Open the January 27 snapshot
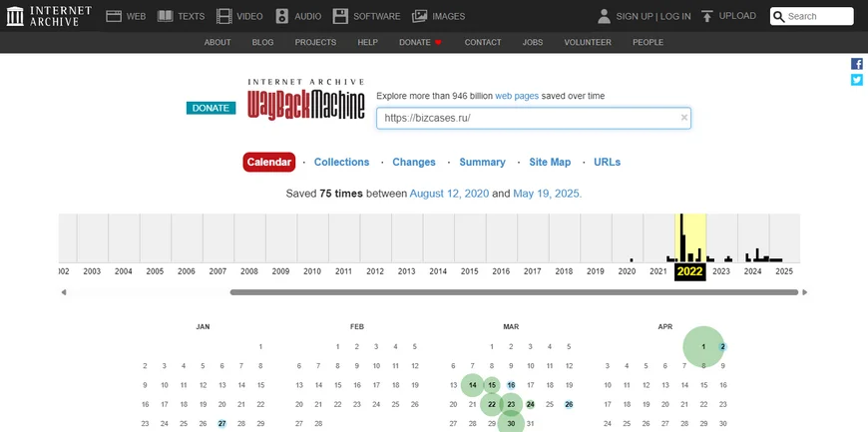The image size is (868, 432). (x=221, y=424)
